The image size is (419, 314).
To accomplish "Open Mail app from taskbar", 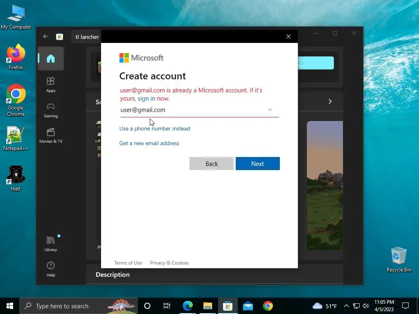I will click(248, 306).
